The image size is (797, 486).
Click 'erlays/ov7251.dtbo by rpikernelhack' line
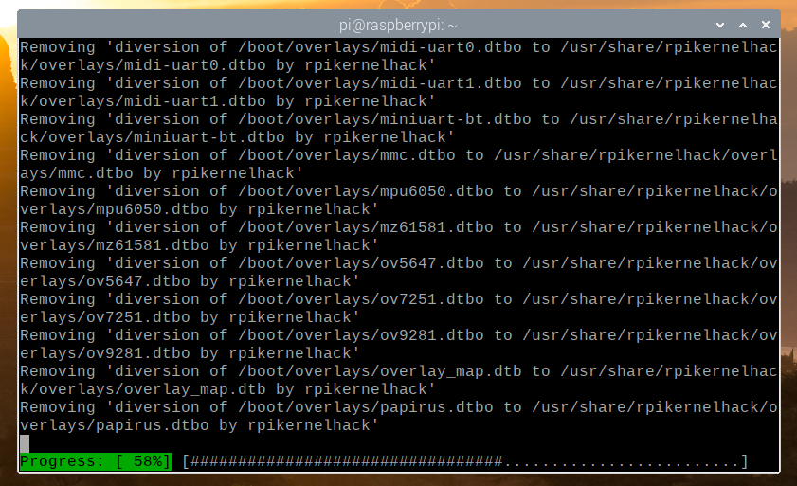[x=190, y=317]
